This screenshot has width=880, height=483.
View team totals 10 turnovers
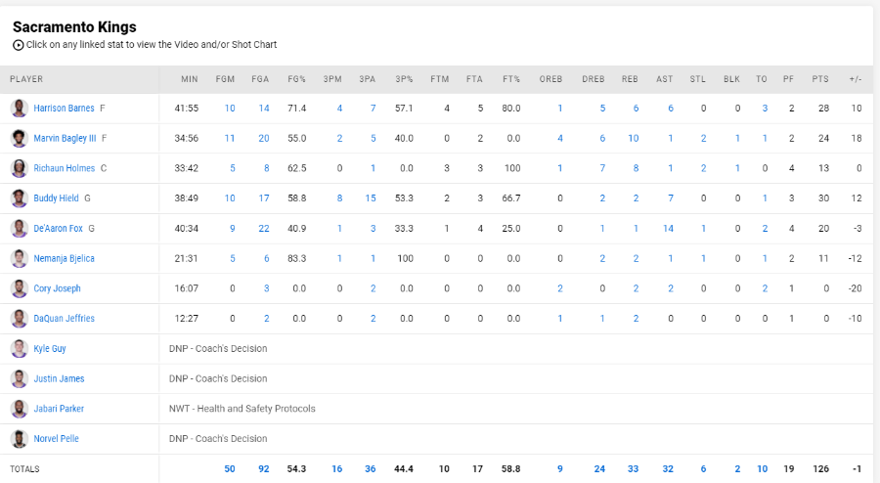(762, 469)
